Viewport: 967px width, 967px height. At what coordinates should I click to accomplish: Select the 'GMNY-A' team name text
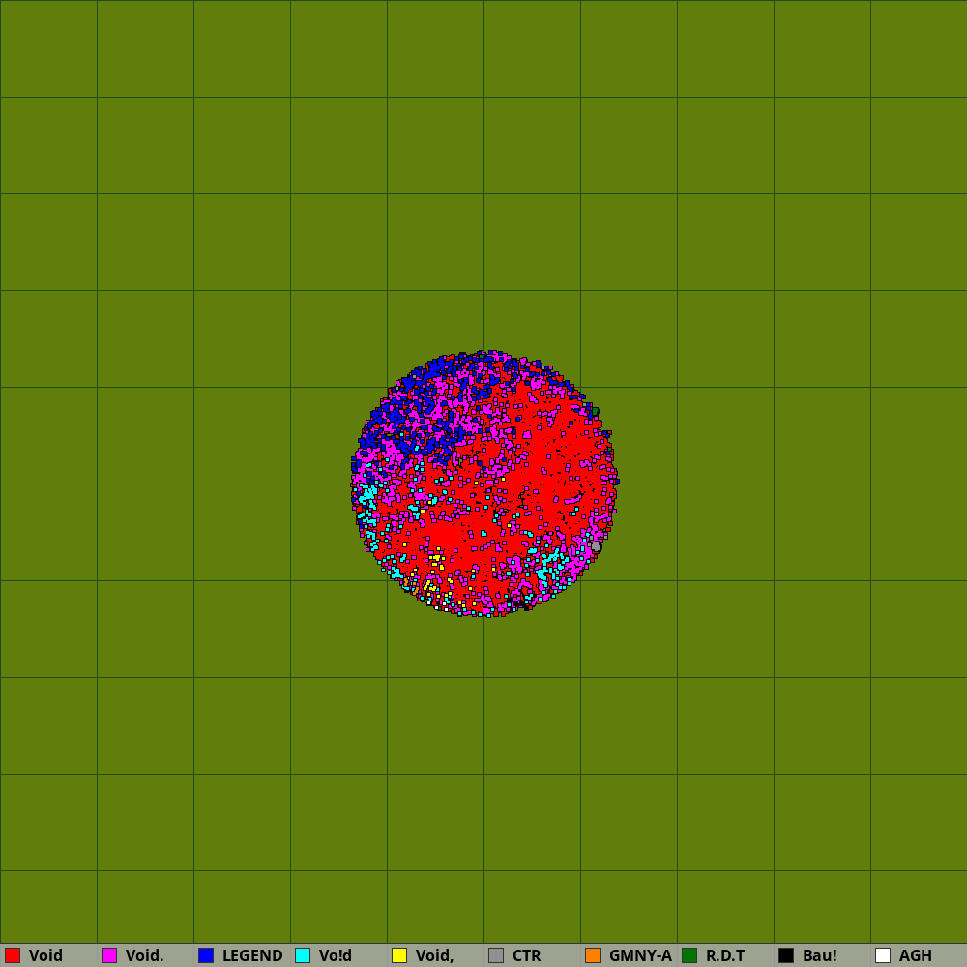tap(640, 955)
